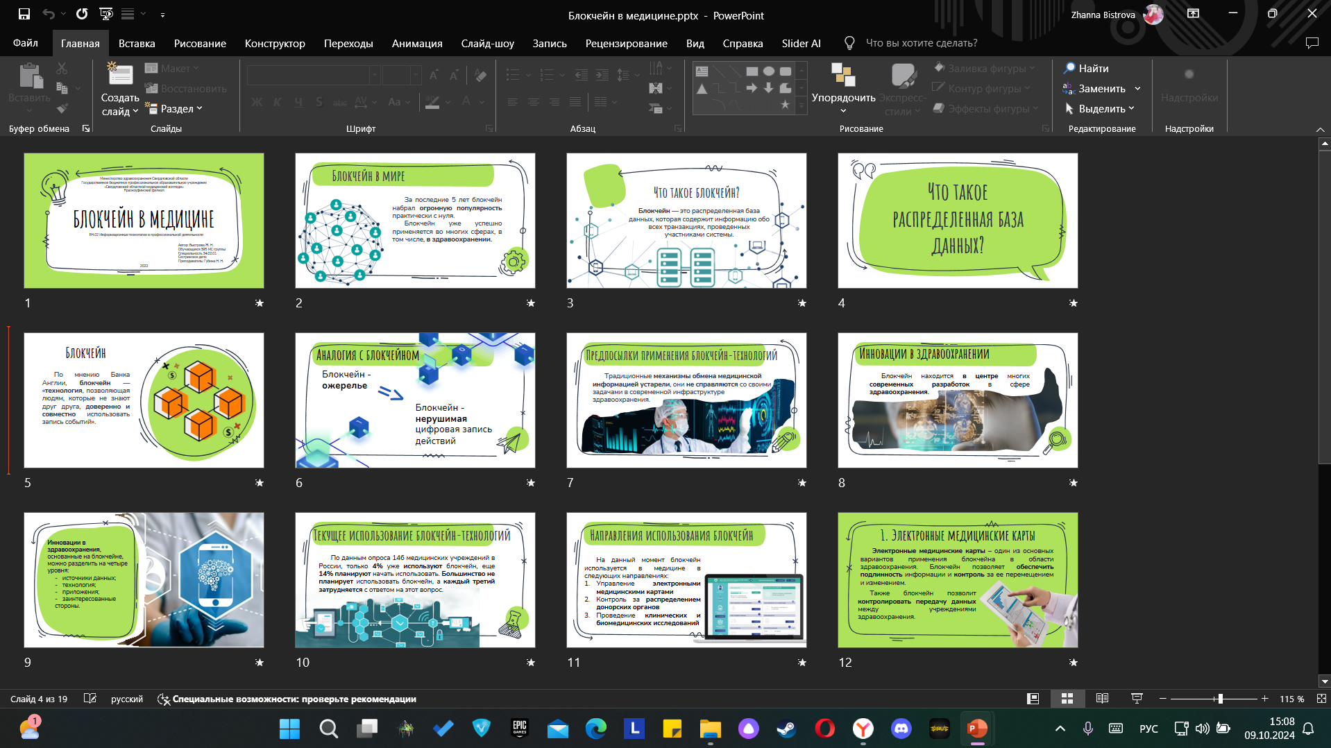Click the zoom slider handle

pyautogui.click(x=1220, y=699)
